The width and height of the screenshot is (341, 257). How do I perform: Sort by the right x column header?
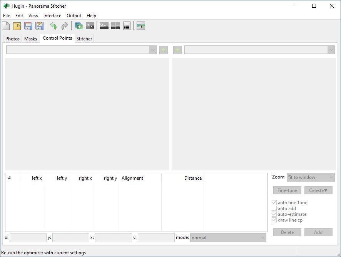[82, 178]
